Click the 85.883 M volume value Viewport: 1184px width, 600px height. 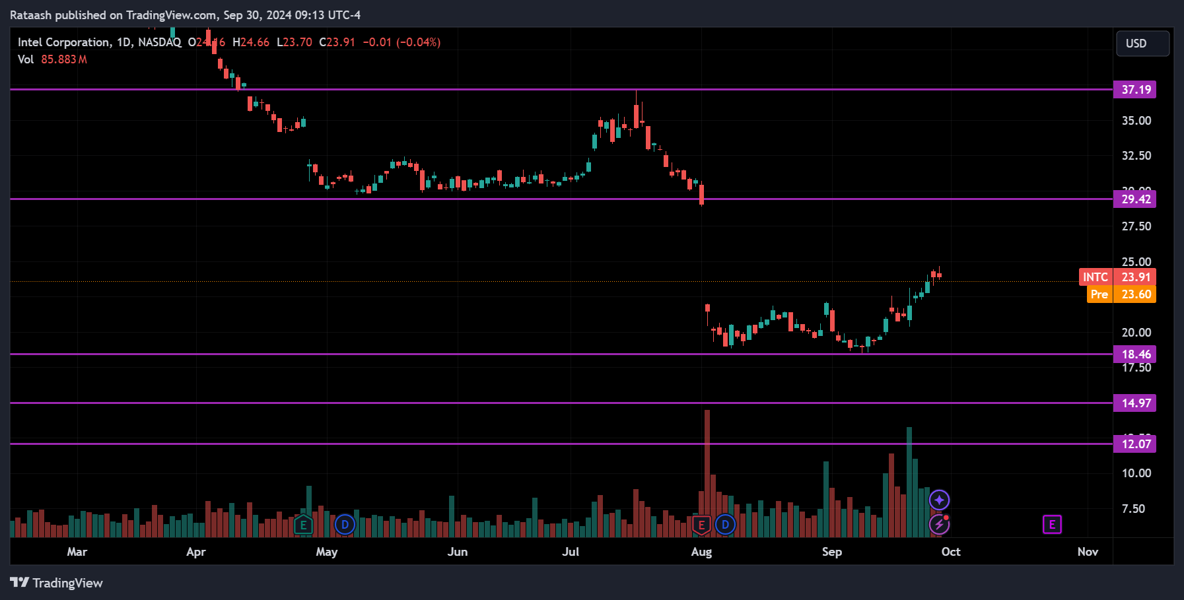tap(64, 59)
